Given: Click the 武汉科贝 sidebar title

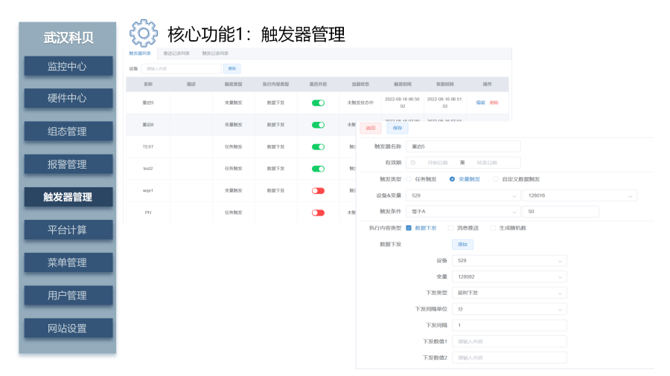Looking at the screenshot, I should [x=68, y=38].
